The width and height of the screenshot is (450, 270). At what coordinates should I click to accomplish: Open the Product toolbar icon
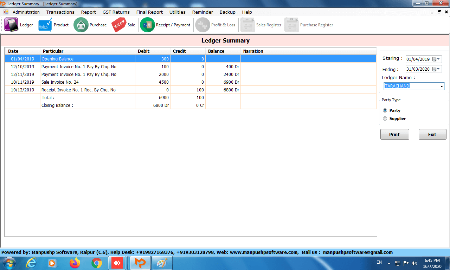coord(45,25)
